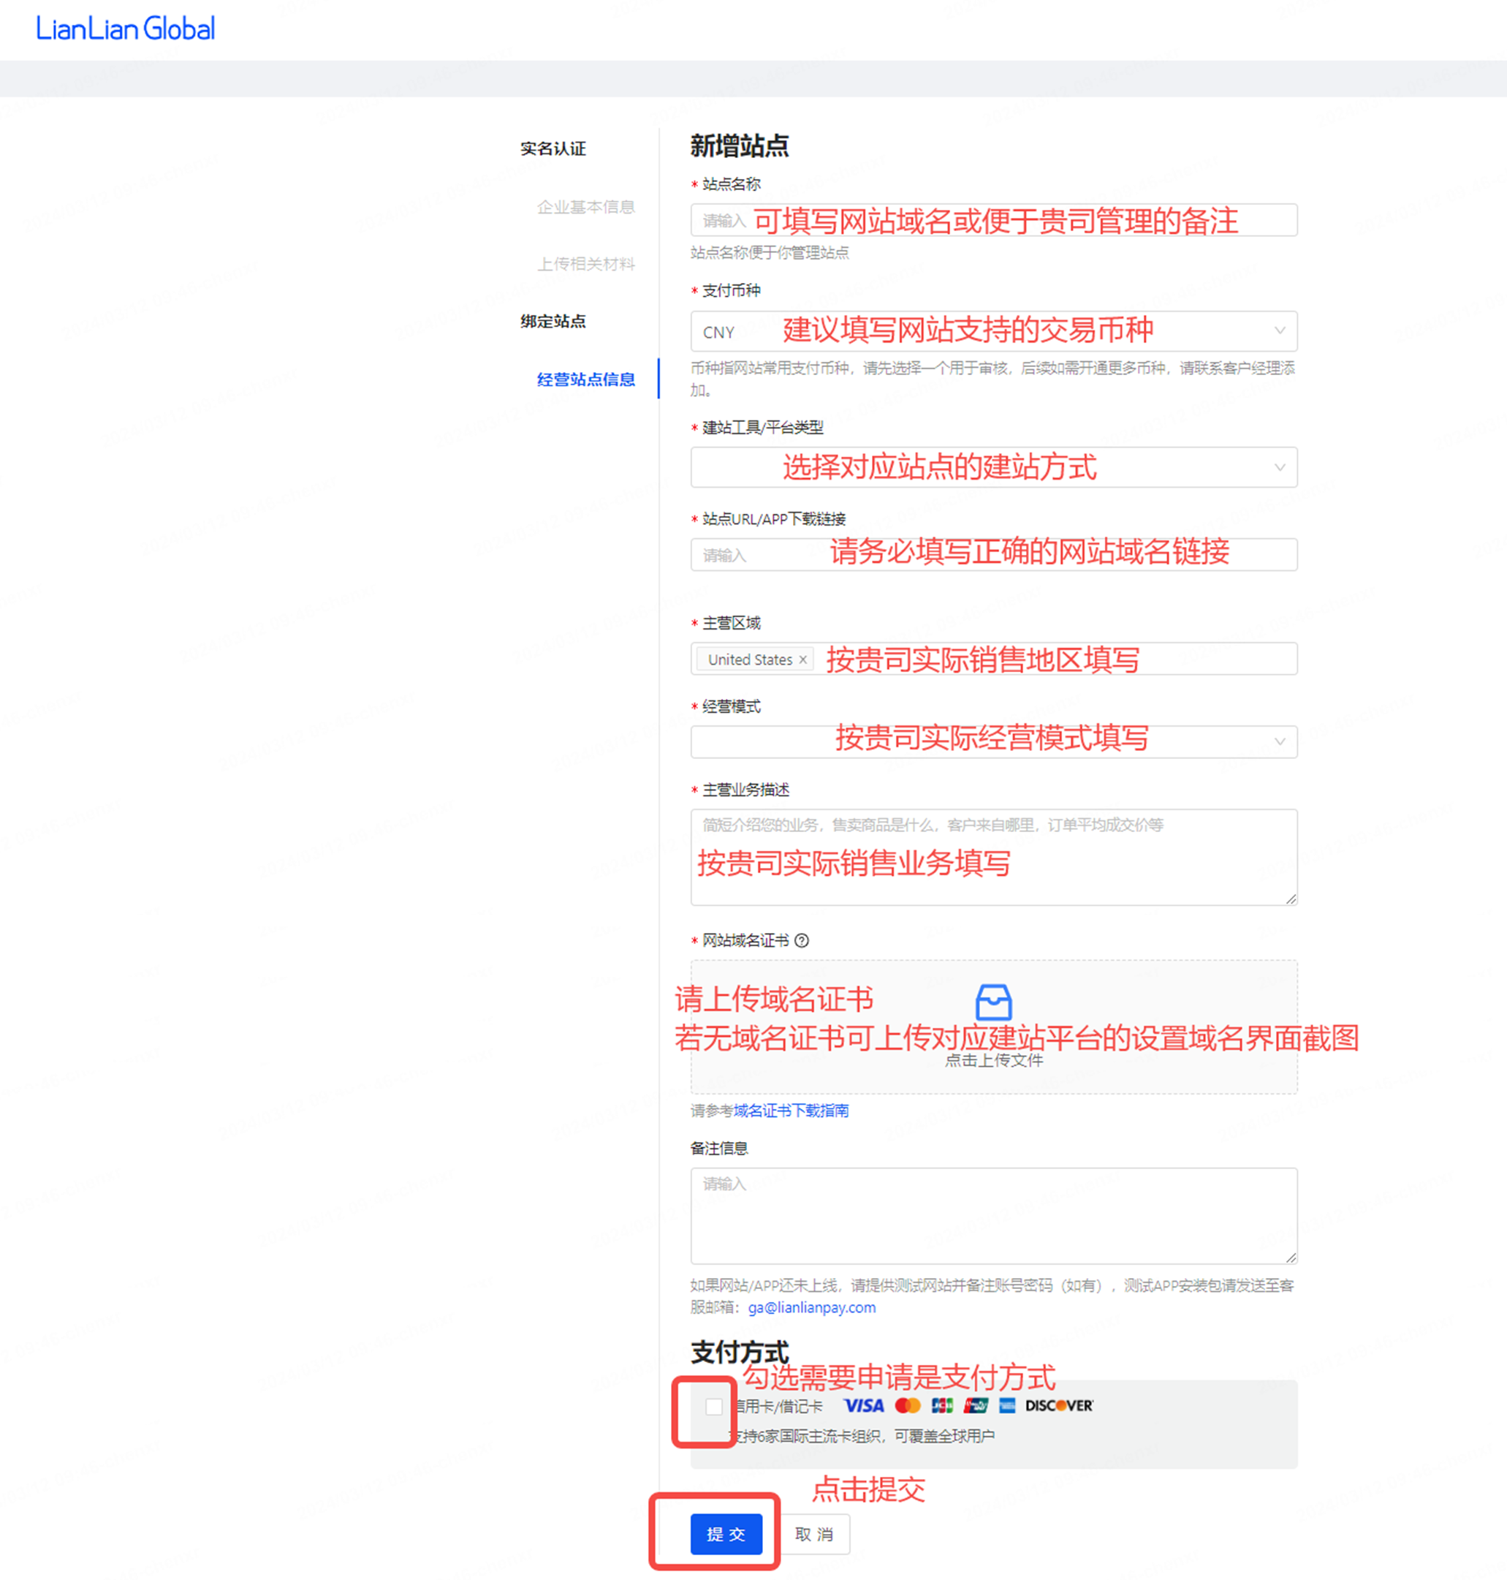Click the 取消 button
1507x1580 pixels.
tap(813, 1534)
